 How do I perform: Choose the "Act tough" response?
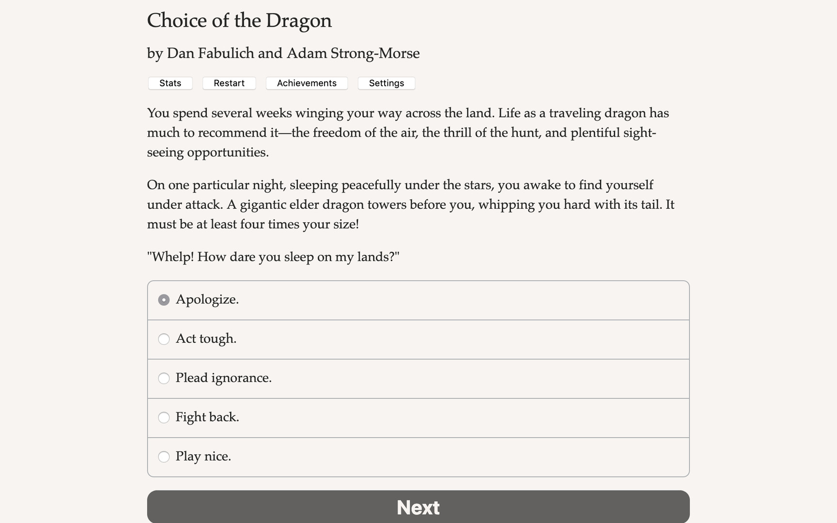click(x=164, y=339)
